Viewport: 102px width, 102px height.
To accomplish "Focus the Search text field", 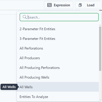I will click(59, 17).
